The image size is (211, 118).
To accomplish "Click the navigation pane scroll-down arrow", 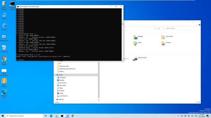I will tap(99, 100).
